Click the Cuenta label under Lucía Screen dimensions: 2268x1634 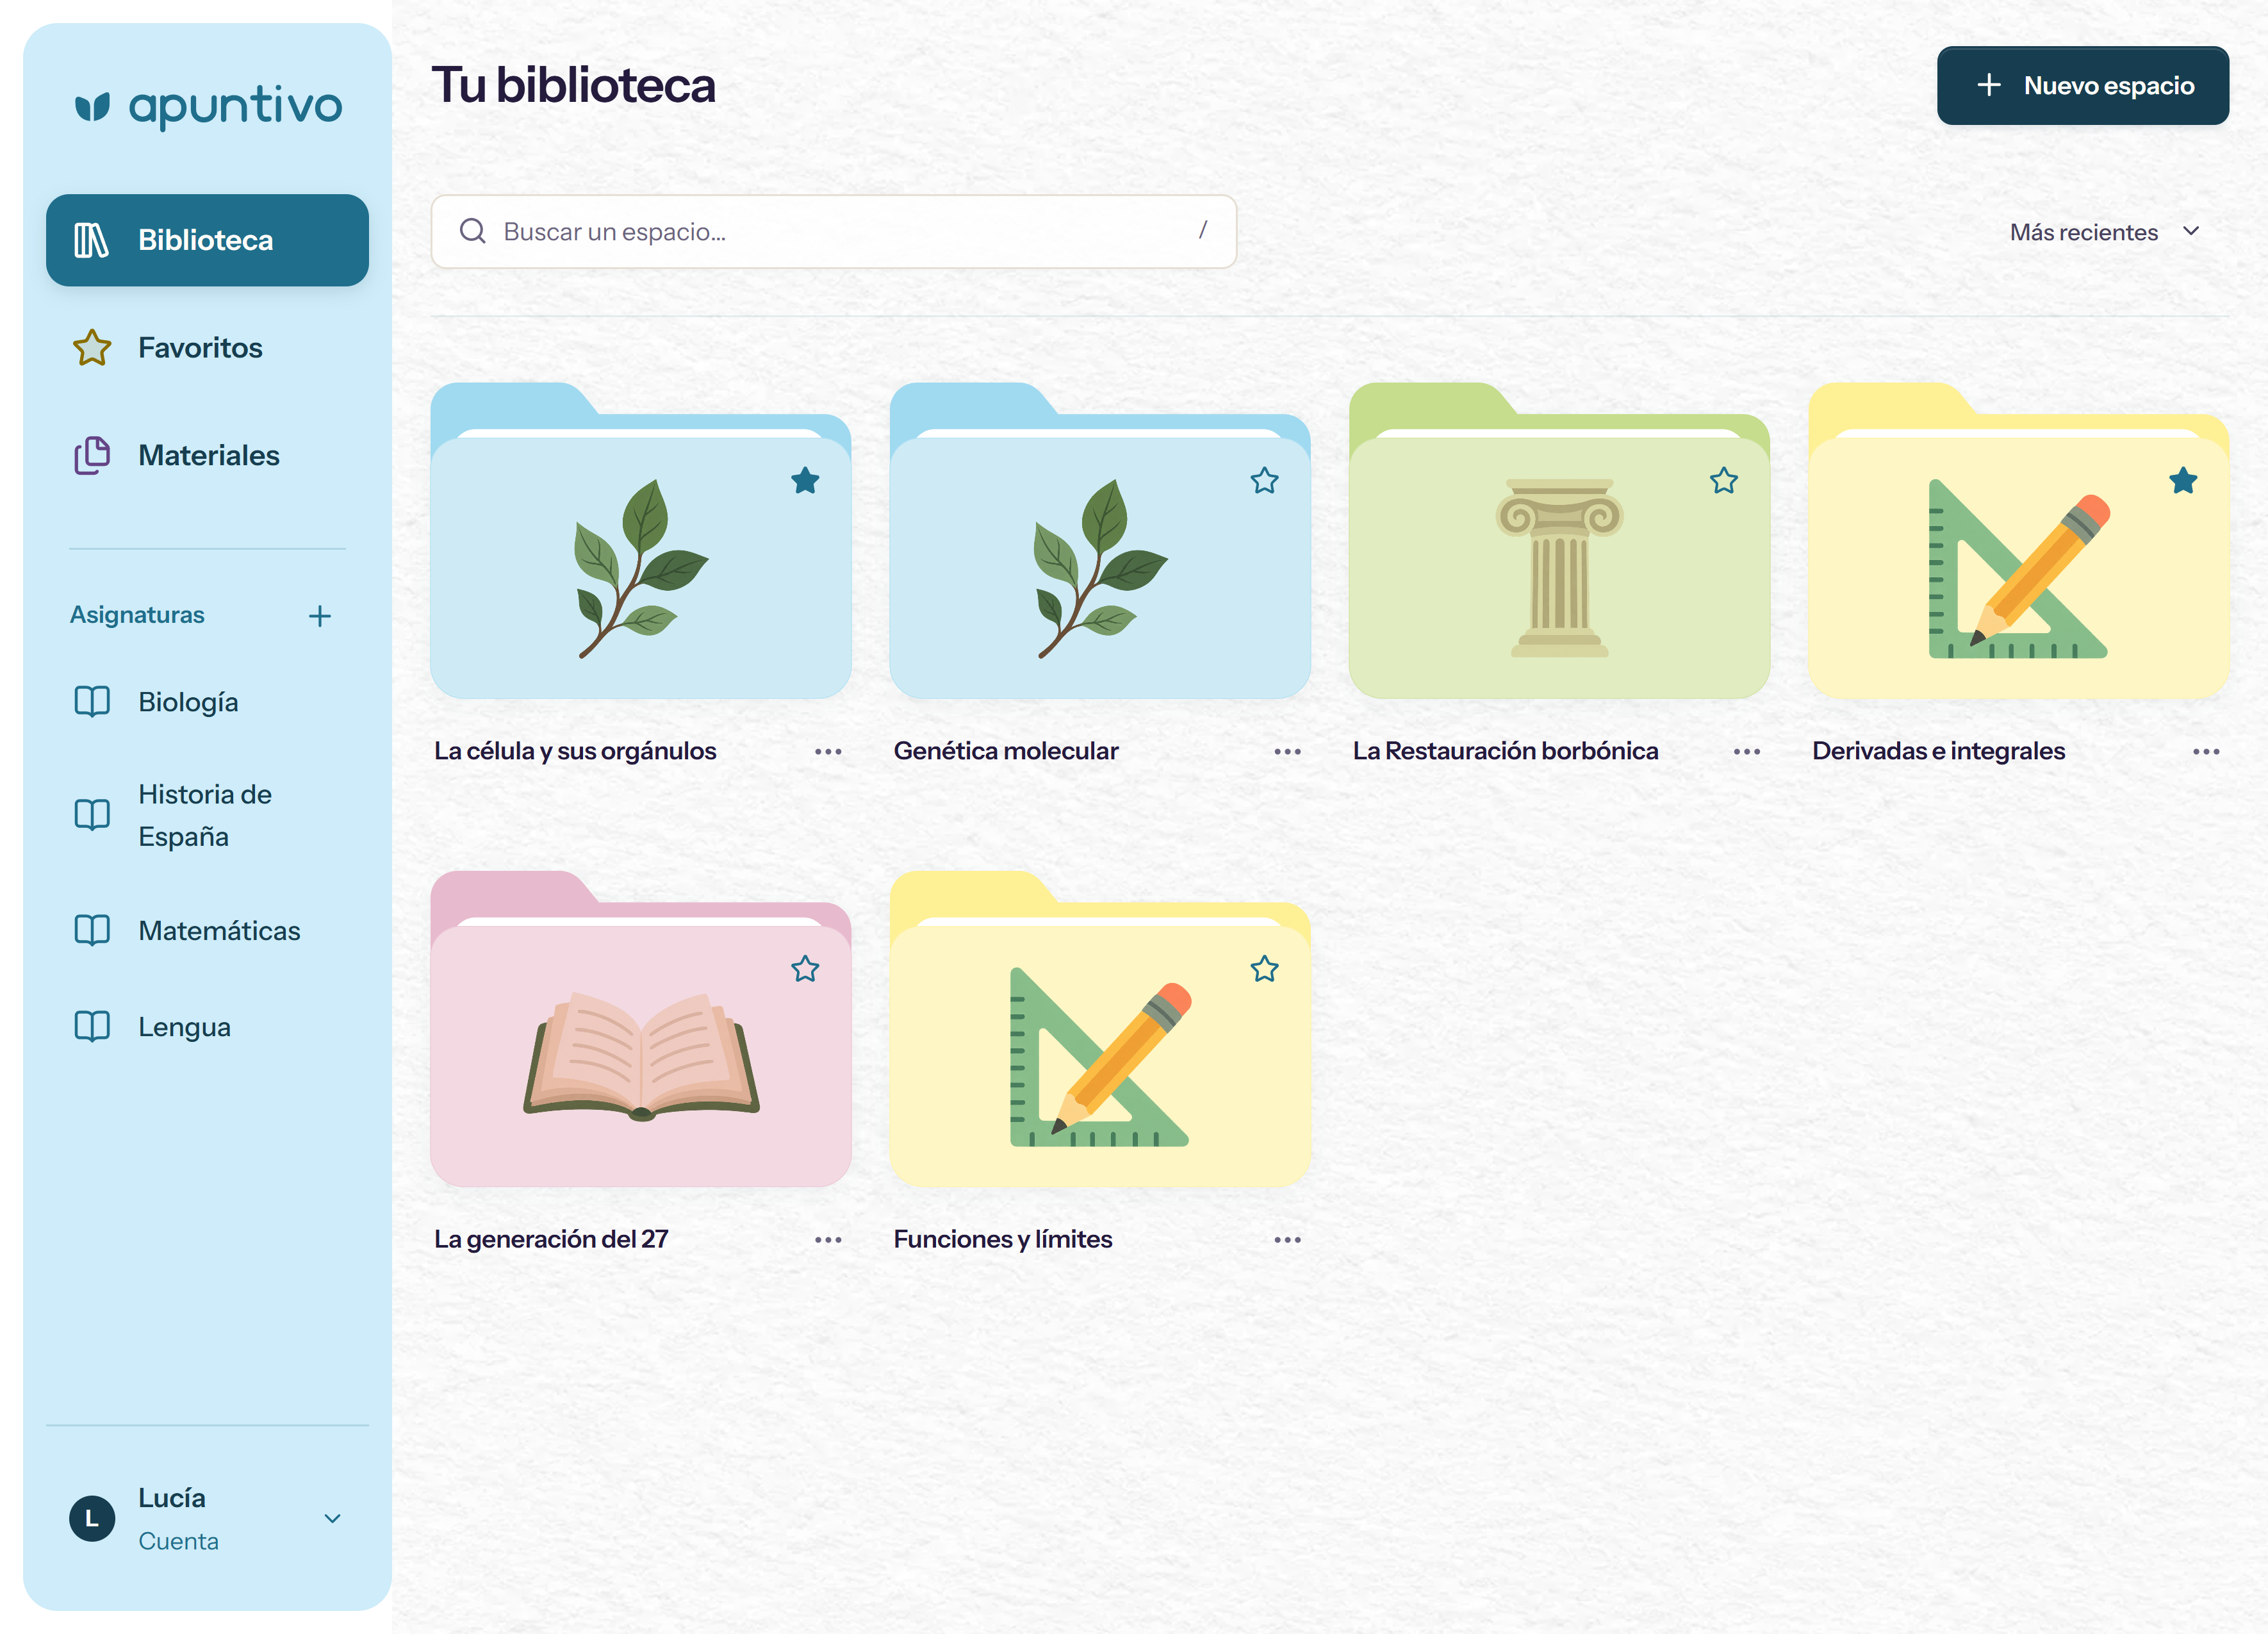coord(178,1541)
